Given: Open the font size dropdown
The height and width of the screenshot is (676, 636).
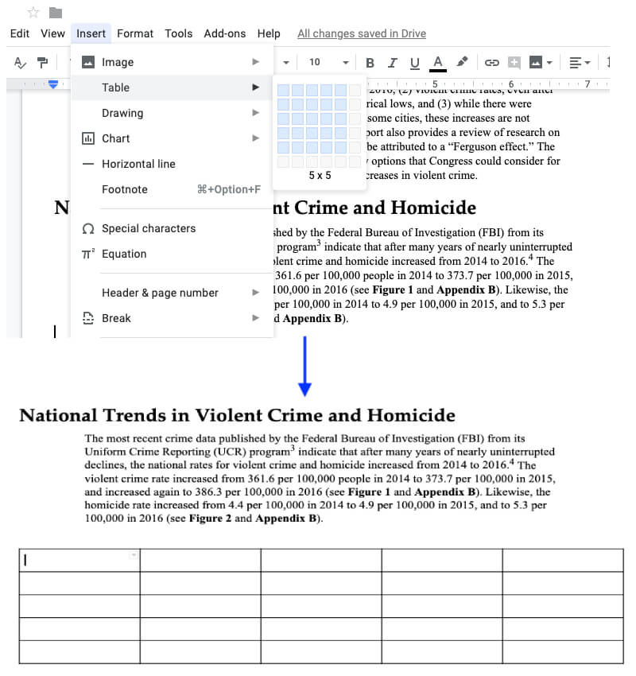Looking at the screenshot, I should point(345,62).
